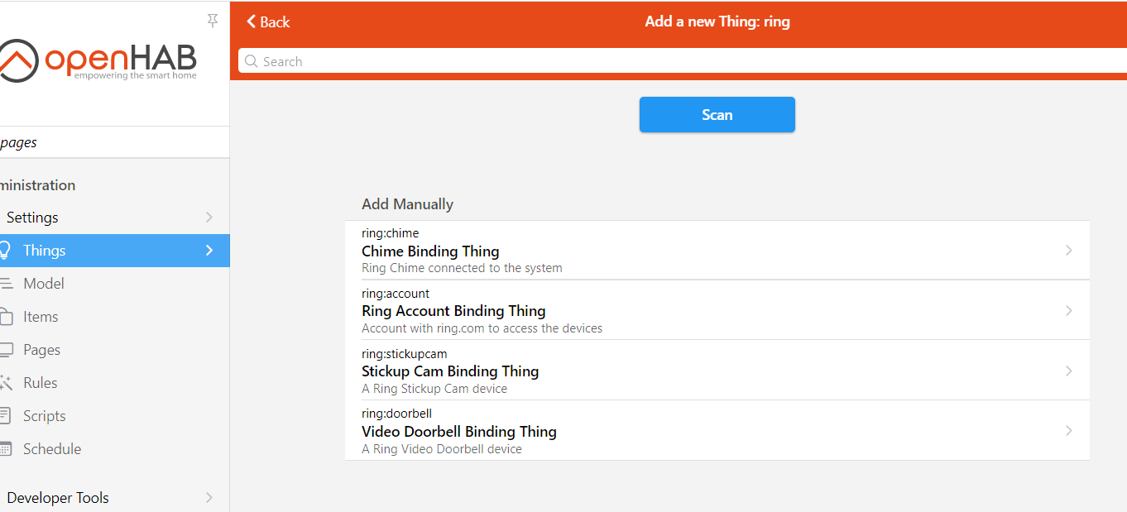The width and height of the screenshot is (1127, 512).
Task: Click the Schedule calendar icon
Action: tap(6, 449)
